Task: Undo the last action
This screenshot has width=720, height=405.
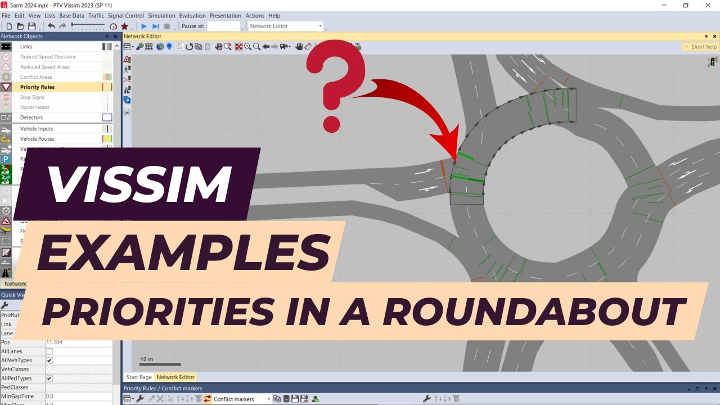Action: (51, 26)
